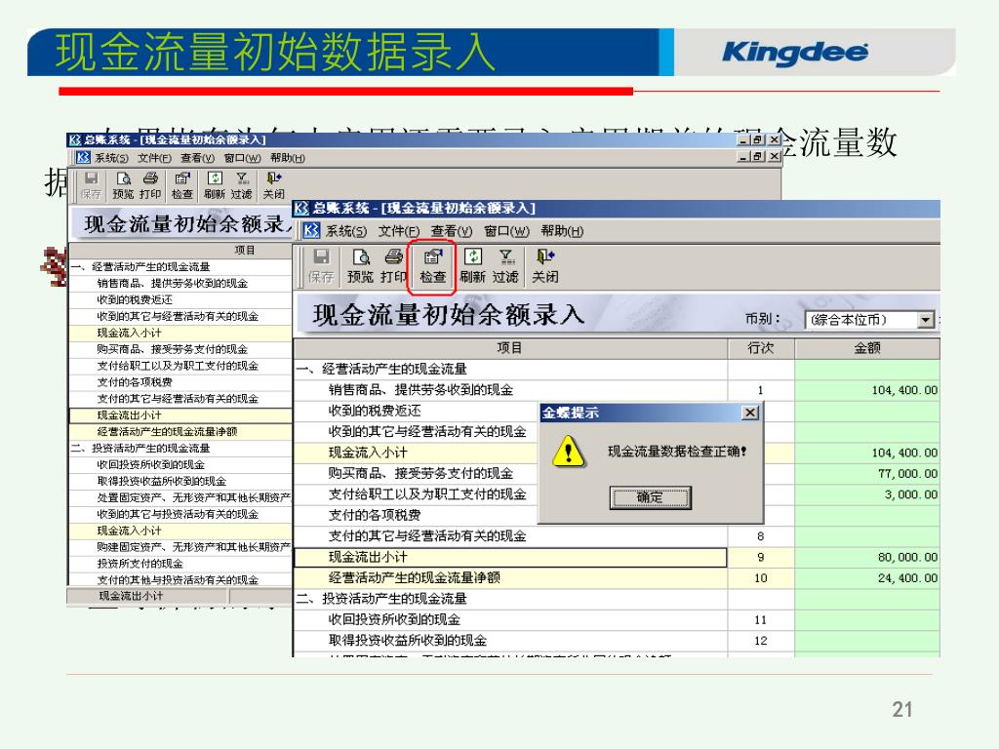The width and height of the screenshot is (999, 749).
Task: Click 关闭 icon in back window toolbar
Action: (x=274, y=185)
